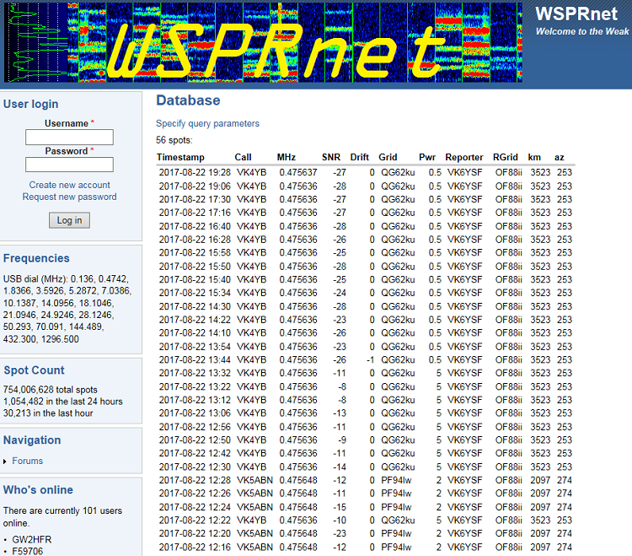Select the 2017-08-22 19:28 spot row timestamp
Screen dimensions: 632x556
pyautogui.click(x=195, y=172)
